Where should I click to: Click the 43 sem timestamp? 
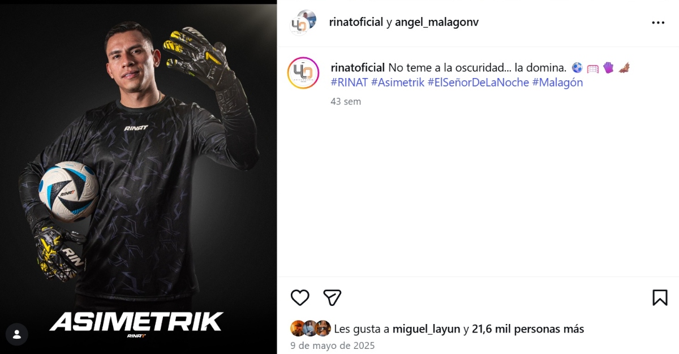coord(346,102)
